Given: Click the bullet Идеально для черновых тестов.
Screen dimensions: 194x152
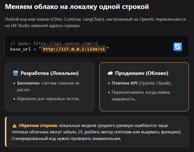Looking at the screenshot, I should [48, 99].
